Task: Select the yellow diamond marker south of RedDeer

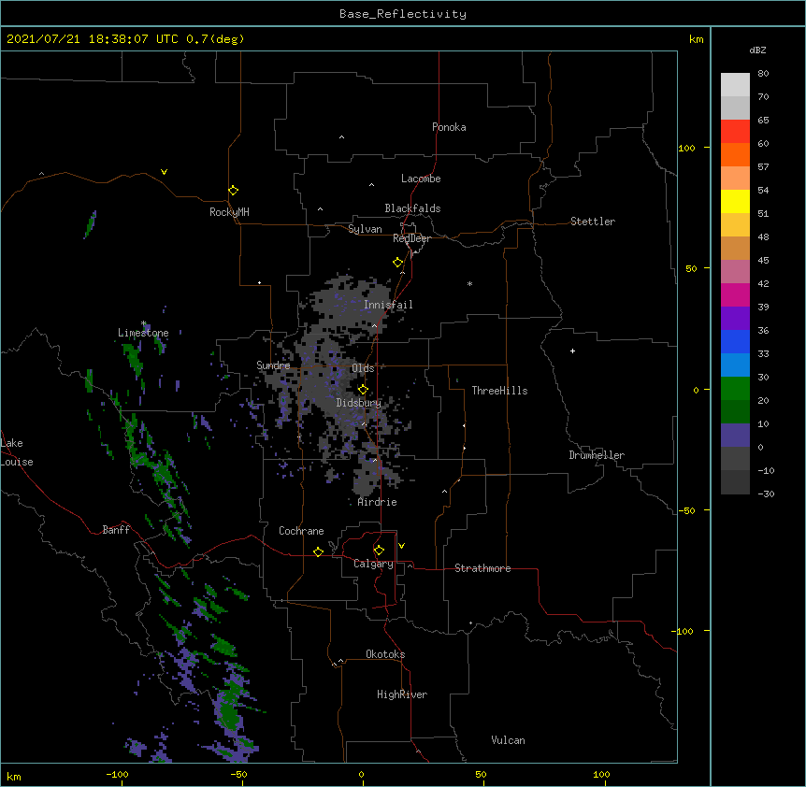Action: (397, 263)
